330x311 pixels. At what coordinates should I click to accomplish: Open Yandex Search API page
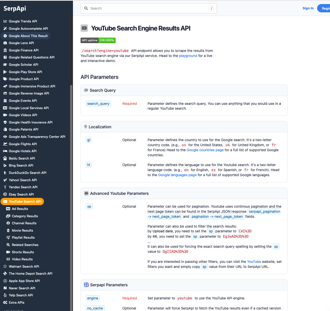click(23, 187)
